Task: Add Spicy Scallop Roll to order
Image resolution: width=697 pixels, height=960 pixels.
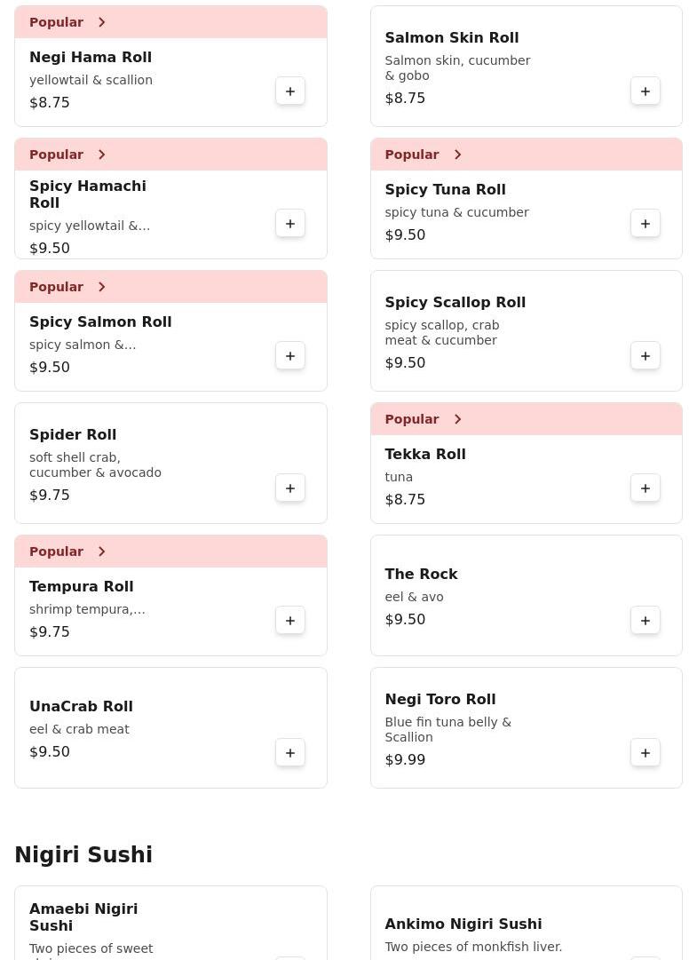Action: pos(646,356)
